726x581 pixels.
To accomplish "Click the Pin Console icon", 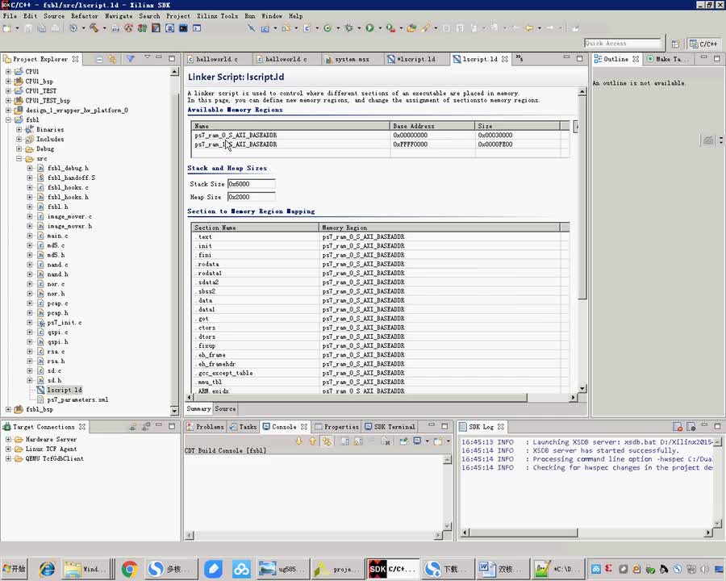I will [x=404, y=441].
